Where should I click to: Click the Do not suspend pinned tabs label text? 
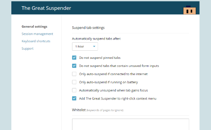100,58
